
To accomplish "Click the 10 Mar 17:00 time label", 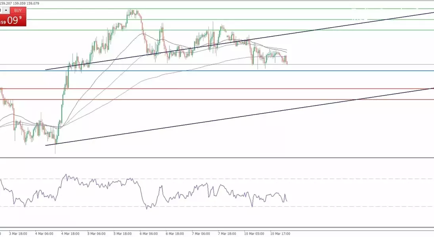I will 280,233.
